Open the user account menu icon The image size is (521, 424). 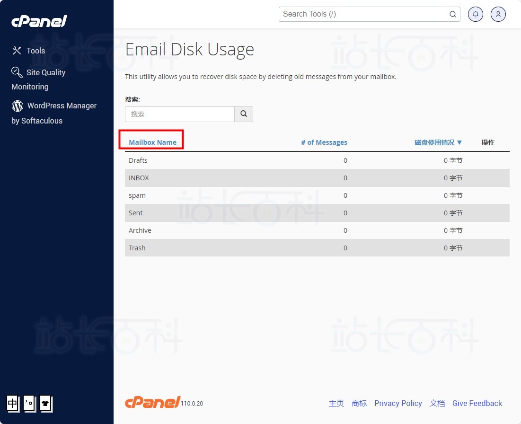pos(498,14)
